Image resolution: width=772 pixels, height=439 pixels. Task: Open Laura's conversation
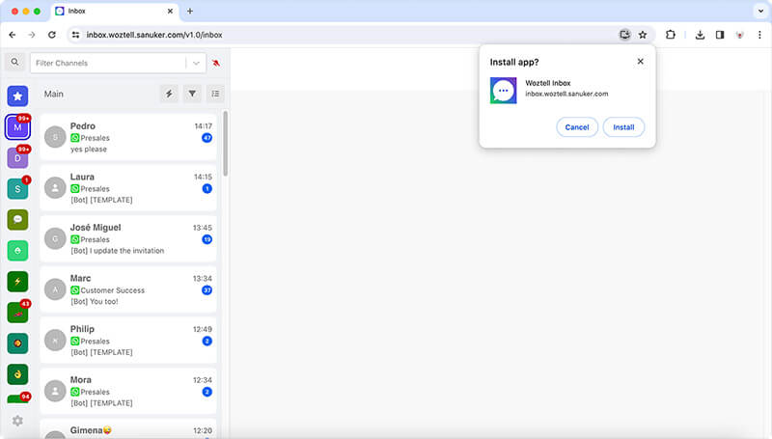click(128, 188)
